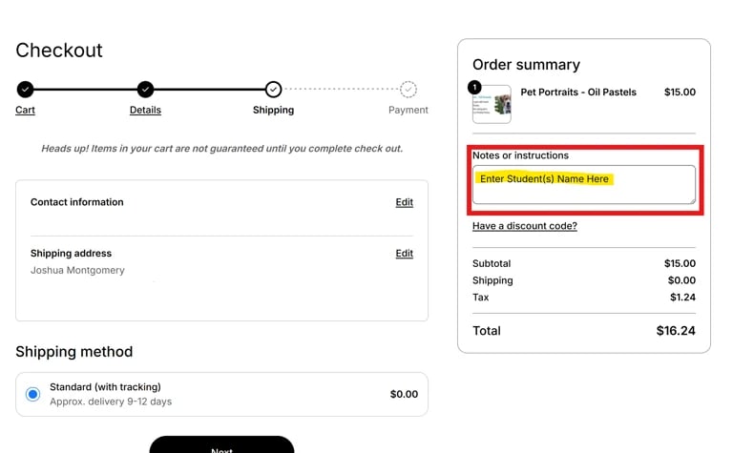Edit the Contact information section
Screen dimensions: 733x453
coord(405,202)
